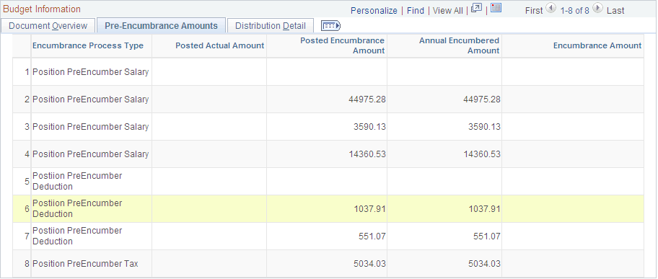Click Posted Encumbrance Amount 551.07 in row 7
The image size is (658, 279).
pyautogui.click(x=372, y=236)
